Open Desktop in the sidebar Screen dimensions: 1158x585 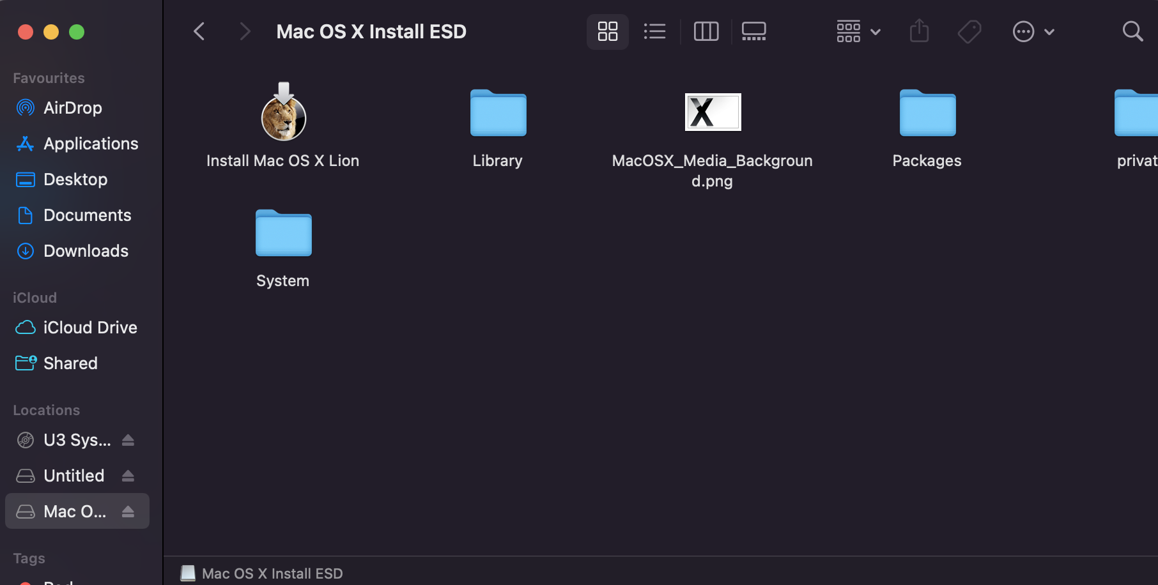click(77, 179)
